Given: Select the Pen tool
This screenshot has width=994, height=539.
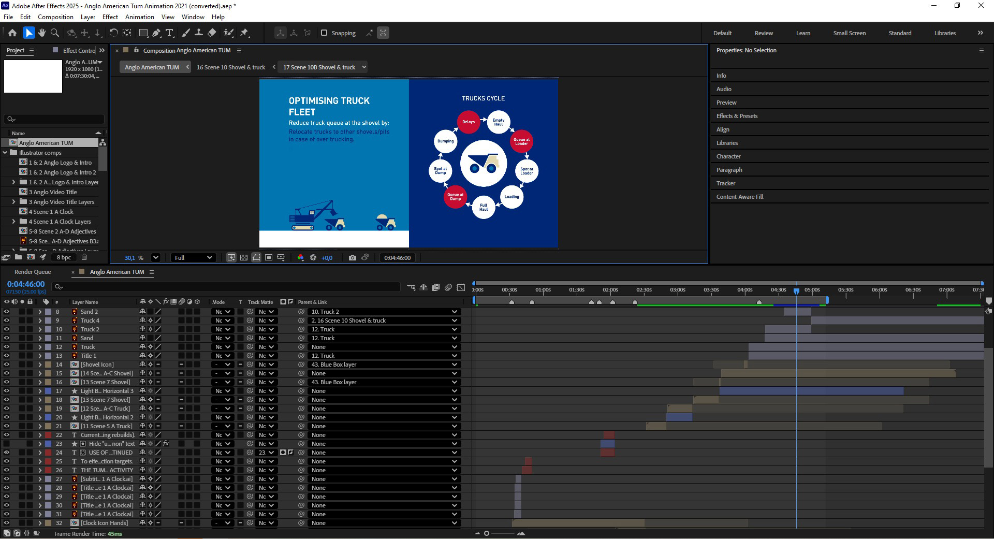Looking at the screenshot, I should 156,33.
